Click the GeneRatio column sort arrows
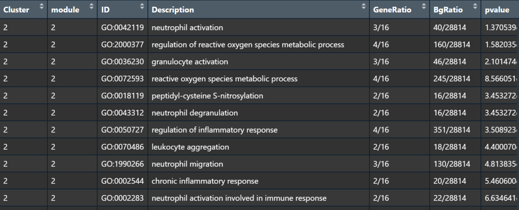This screenshot has width=519, height=210. [x=423, y=7]
